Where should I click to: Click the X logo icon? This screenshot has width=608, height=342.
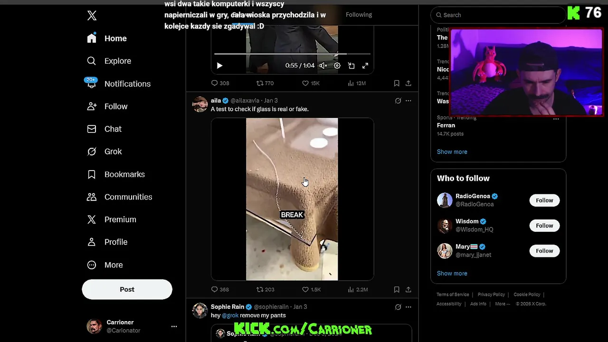click(92, 15)
